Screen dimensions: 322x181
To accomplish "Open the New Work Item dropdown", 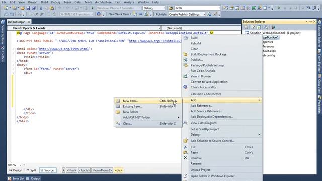I will pyautogui.click(x=120, y=14).
